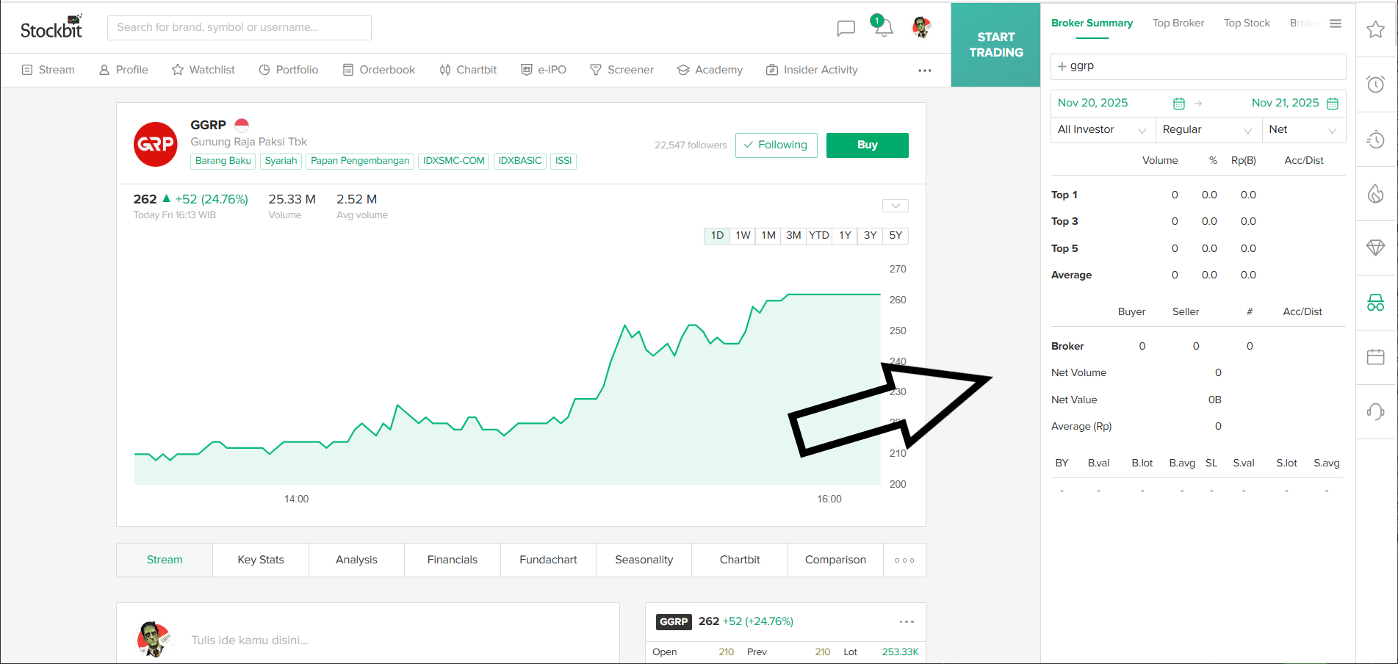Open the Regular market dropdown
Image resolution: width=1398 pixels, height=664 pixels.
click(1208, 130)
